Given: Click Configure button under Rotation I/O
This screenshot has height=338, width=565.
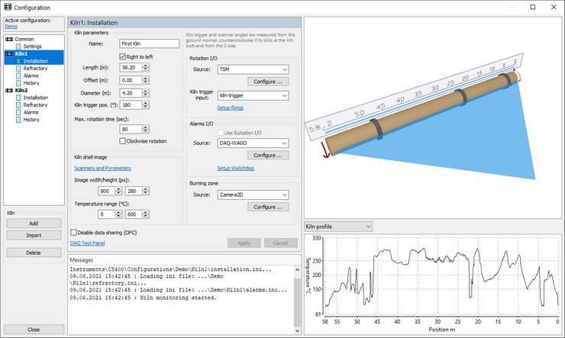Looking at the screenshot, I should (x=268, y=82).
